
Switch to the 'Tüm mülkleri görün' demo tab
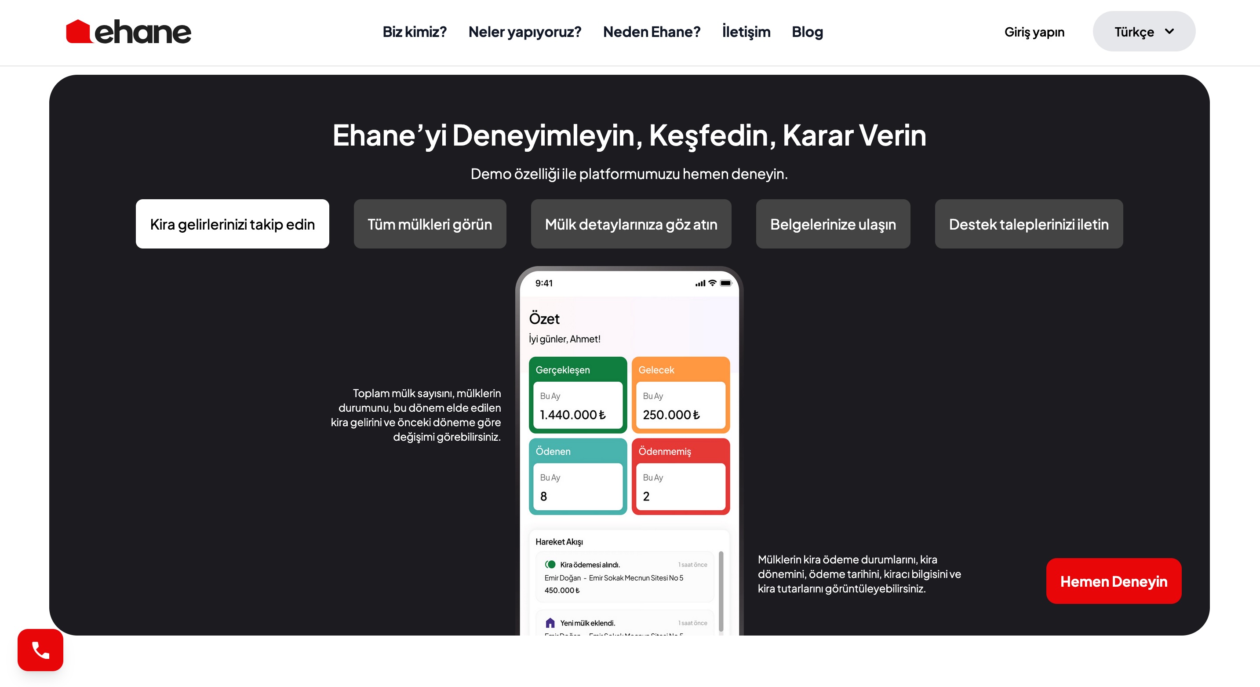pos(430,223)
